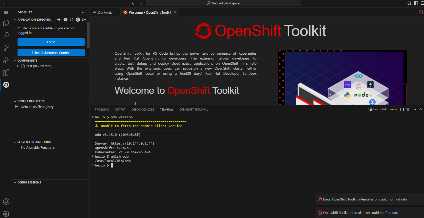Maximize the panel with the chevron-up icon
Screen dimensions: 424x218
click(x=421, y=110)
